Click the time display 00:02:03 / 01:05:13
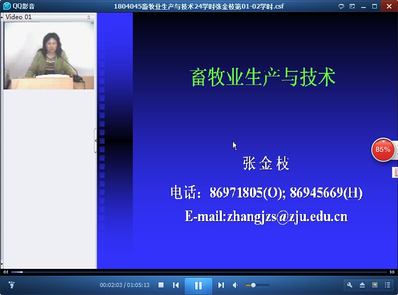 click(124, 285)
